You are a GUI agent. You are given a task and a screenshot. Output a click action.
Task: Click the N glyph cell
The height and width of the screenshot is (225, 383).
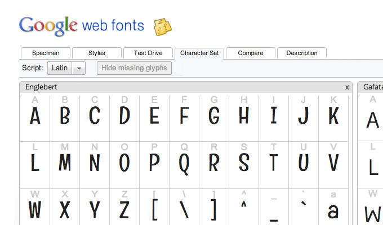tap(95, 165)
